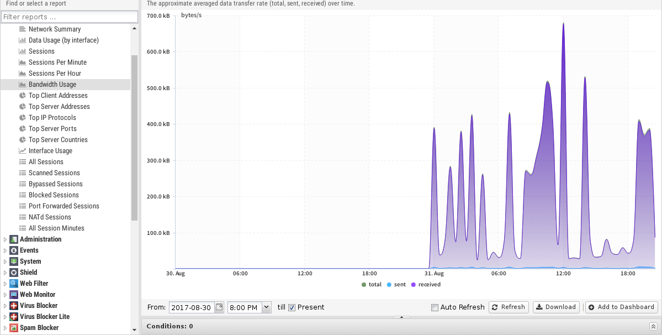Screen dimensions: 662x335
Task: Click the Top Client Addresses pie icon
Action: tap(23, 96)
